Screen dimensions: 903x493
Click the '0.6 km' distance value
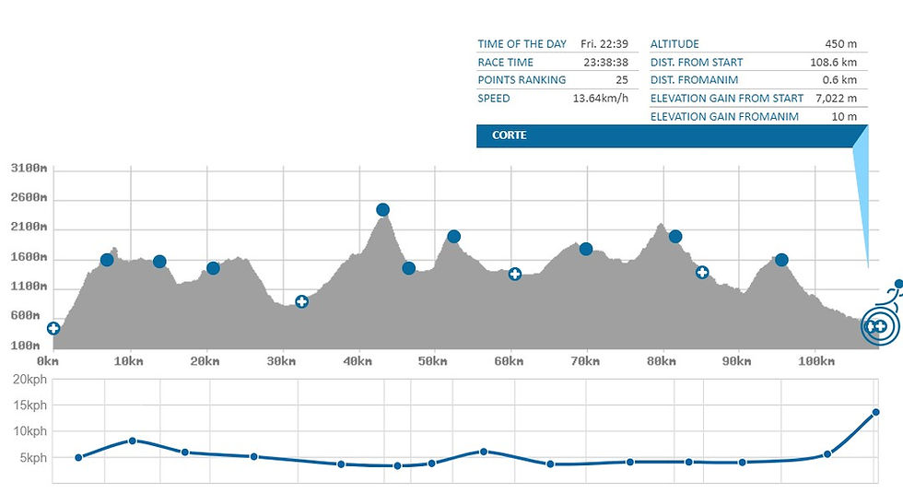click(x=839, y=80)
